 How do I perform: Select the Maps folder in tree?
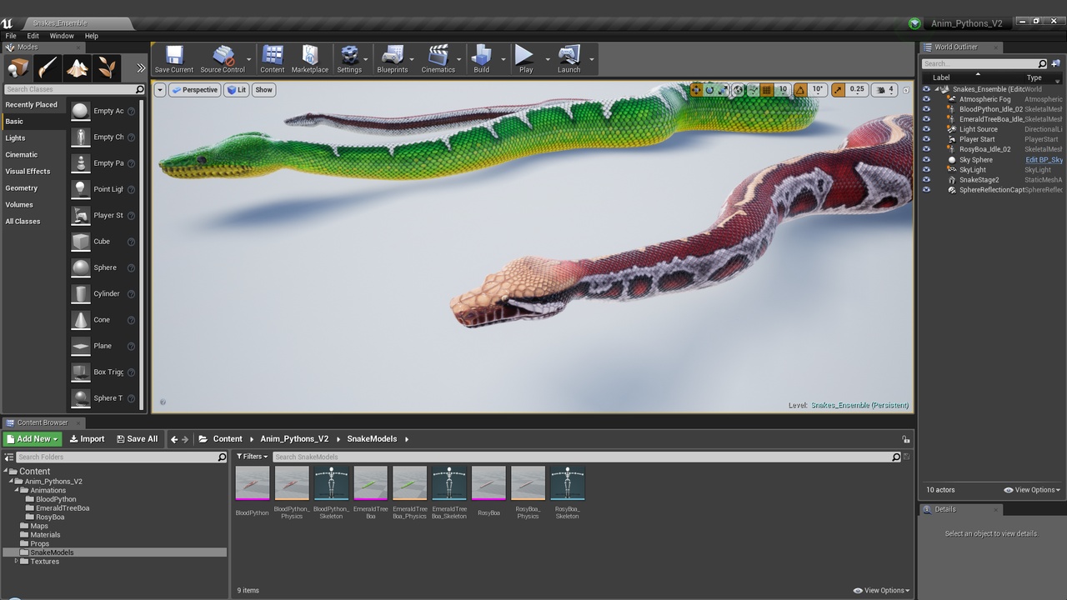[x=39, y=526]
